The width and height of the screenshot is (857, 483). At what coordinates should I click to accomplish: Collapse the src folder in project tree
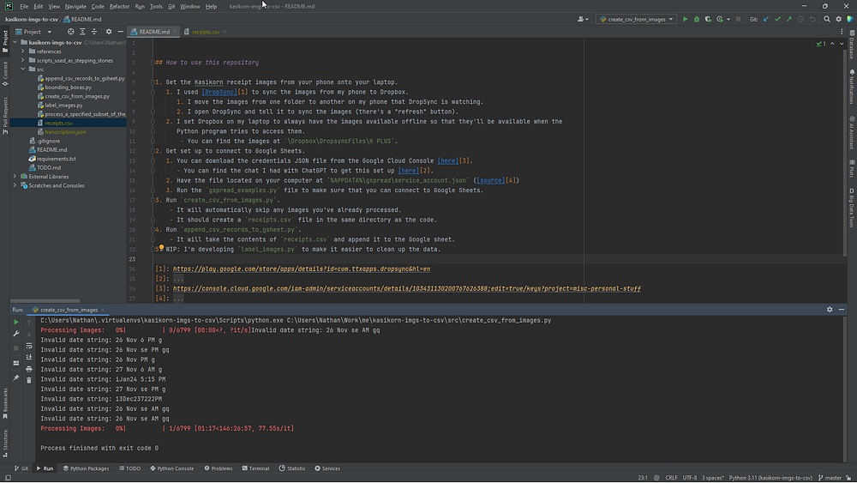point(25,69)
